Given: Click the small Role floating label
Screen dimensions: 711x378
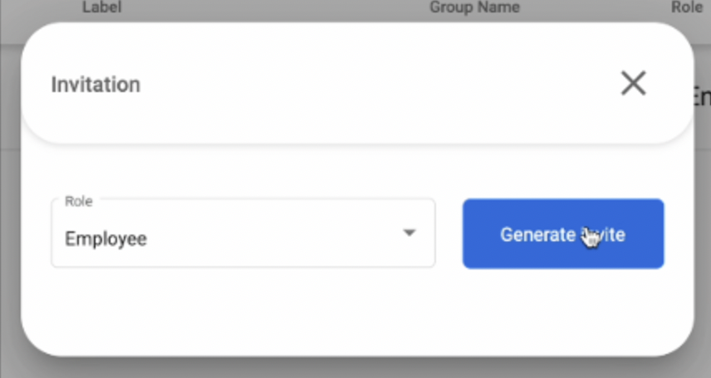Looking at the screenshot, I should tap(79, 201).
